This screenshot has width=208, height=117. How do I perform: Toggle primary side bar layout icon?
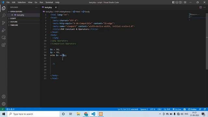[x=174, y=2]
